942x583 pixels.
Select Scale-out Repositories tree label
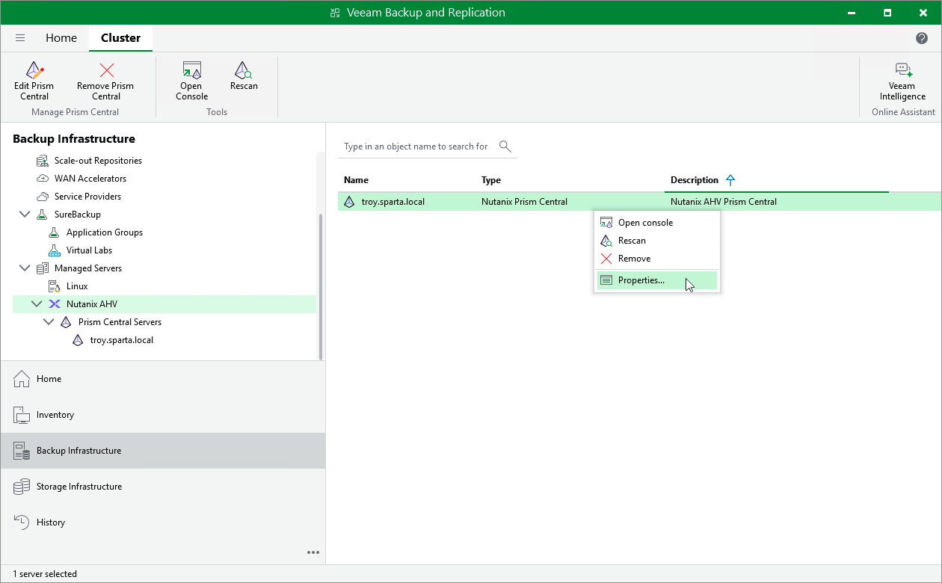98,161
